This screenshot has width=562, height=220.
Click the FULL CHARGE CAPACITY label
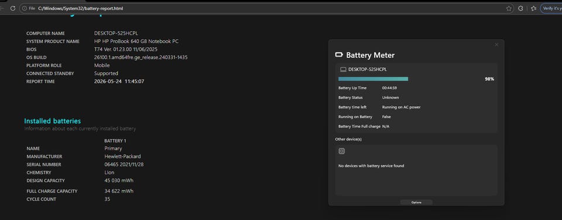point(52,191)
